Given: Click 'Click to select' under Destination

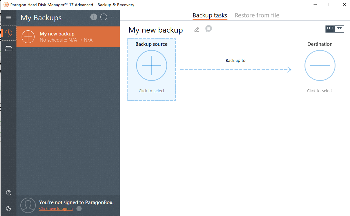Looking at the screenshot, I should point(320,91).
